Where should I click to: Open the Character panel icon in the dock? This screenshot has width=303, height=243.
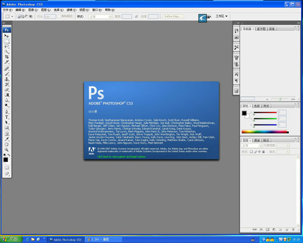(x=236, y=74)
